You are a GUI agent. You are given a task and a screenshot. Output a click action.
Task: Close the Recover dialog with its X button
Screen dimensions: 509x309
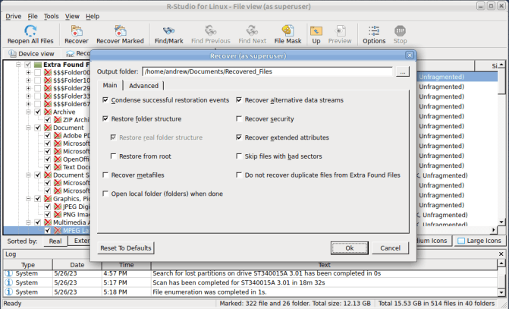coord(410,55)
